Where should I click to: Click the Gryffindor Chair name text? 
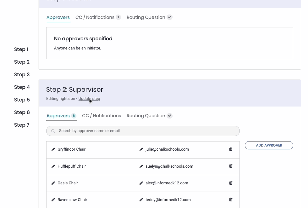click(x=72, y=149)
